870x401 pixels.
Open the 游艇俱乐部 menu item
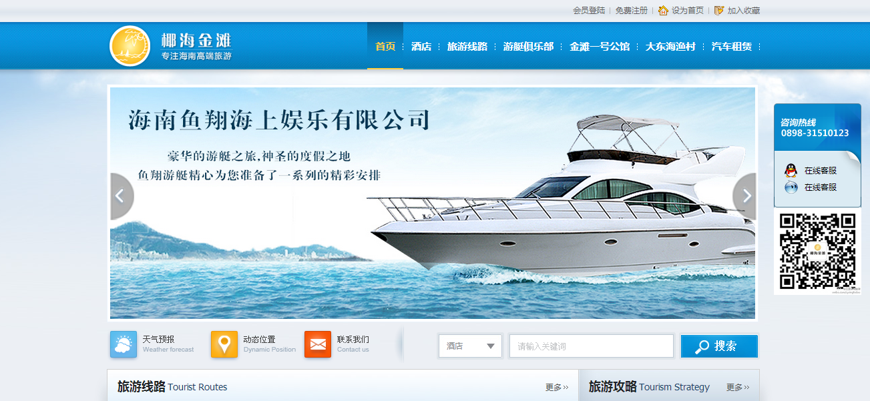tap(528, 47)
